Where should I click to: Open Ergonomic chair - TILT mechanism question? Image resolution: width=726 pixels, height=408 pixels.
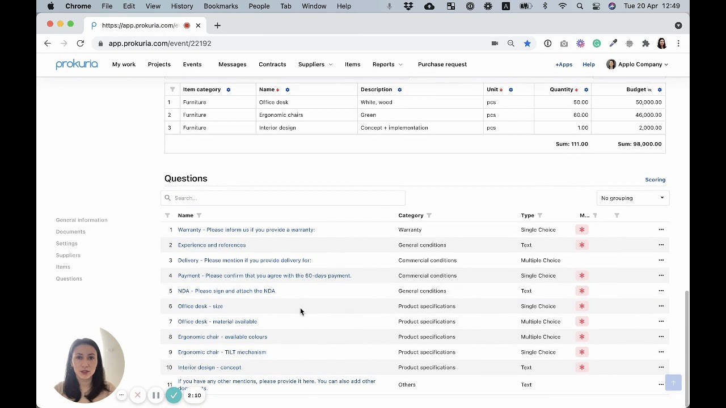pos(222,352)
